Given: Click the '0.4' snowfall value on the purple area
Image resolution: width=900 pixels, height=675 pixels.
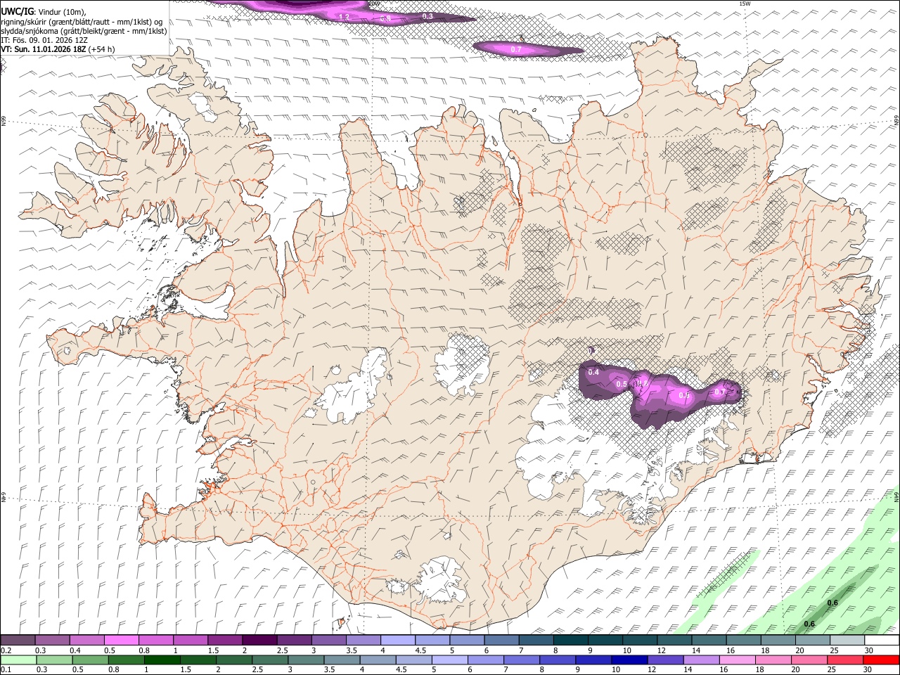Looking at the screenshot, I should [x=593, y=372].
